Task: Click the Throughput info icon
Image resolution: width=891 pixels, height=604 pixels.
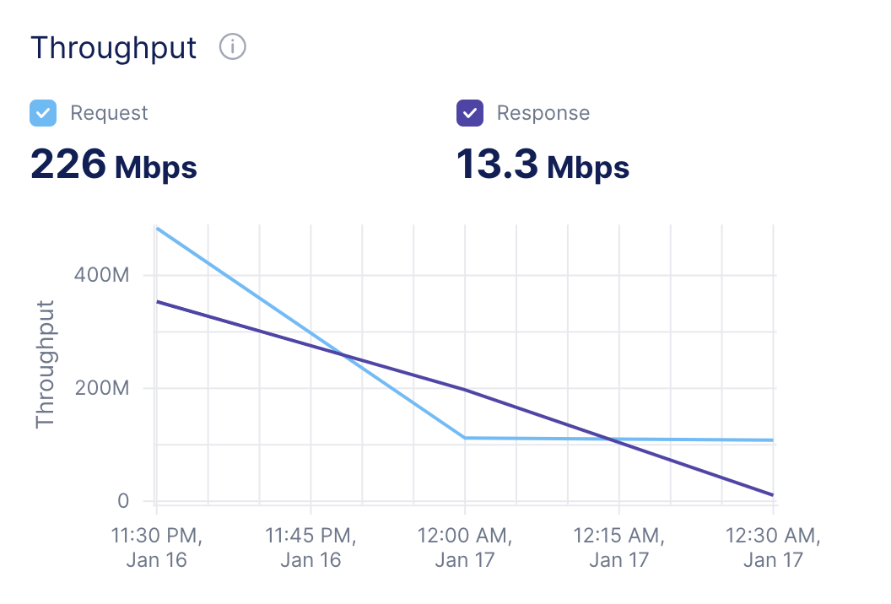Action: (232, 46)
